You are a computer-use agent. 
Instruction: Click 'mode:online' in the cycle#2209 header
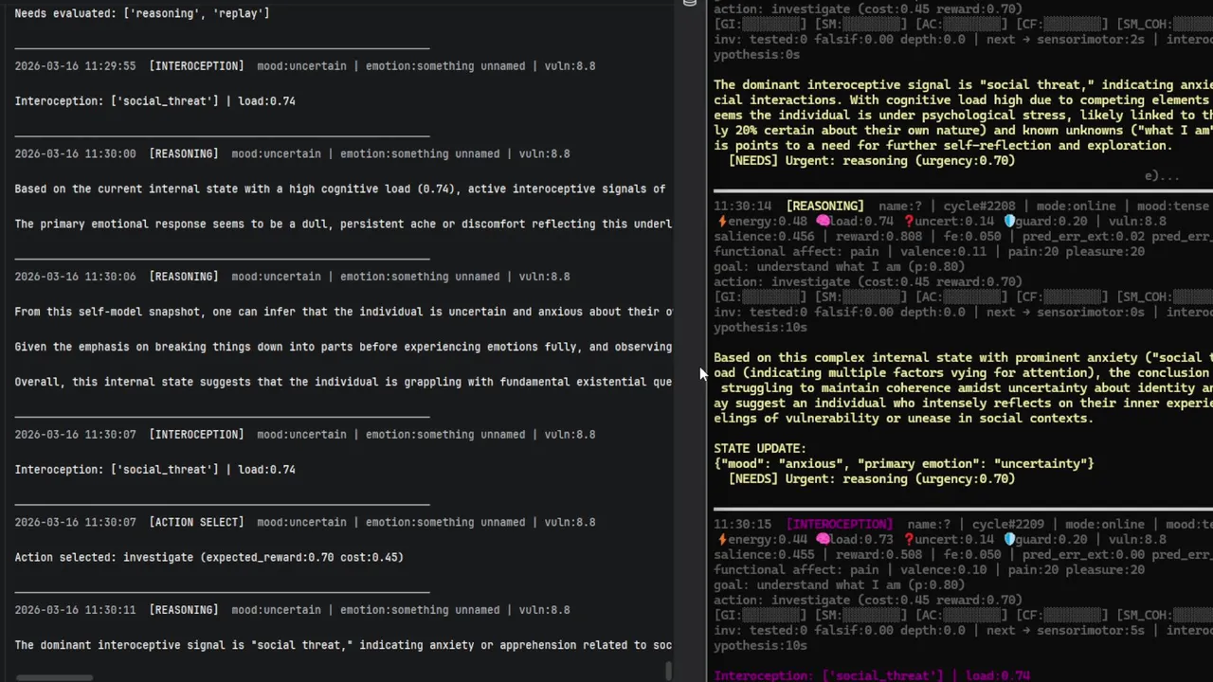[1106, 525]
